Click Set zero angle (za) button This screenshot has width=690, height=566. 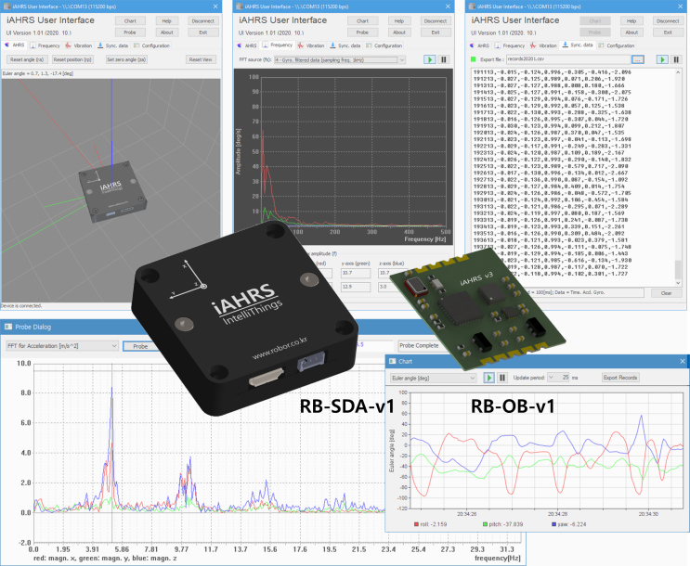pyautogui.click(x=126, y=59)
